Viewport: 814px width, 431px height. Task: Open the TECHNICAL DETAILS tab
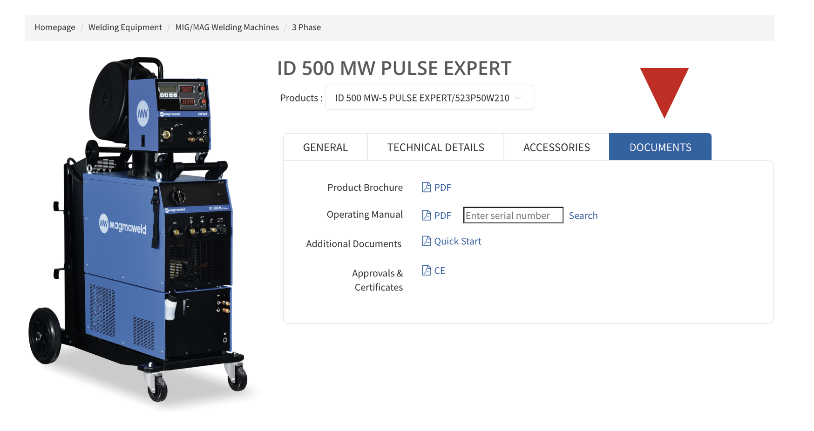pyautogui.click(x=435, y=147)
